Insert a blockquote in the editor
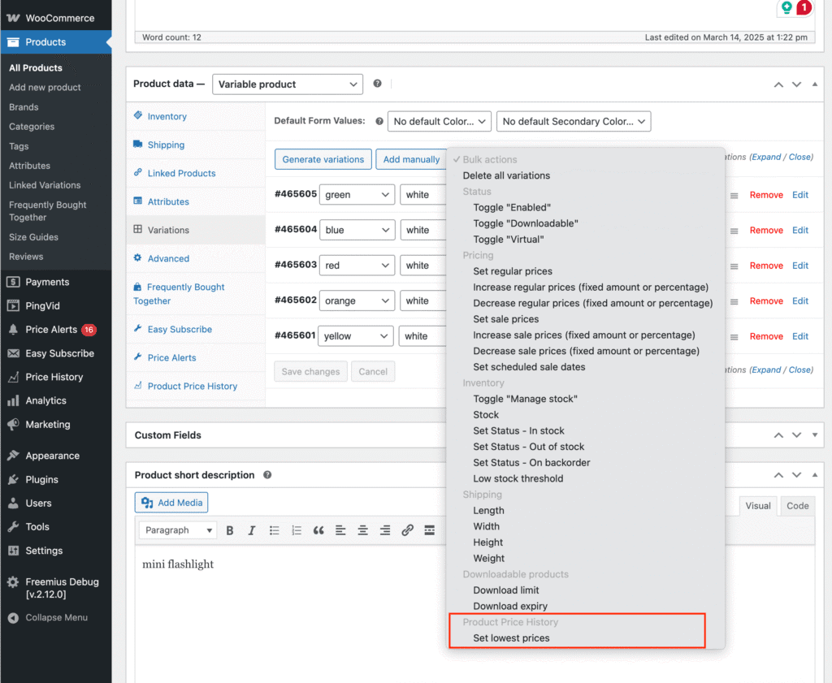 point(318,530)
